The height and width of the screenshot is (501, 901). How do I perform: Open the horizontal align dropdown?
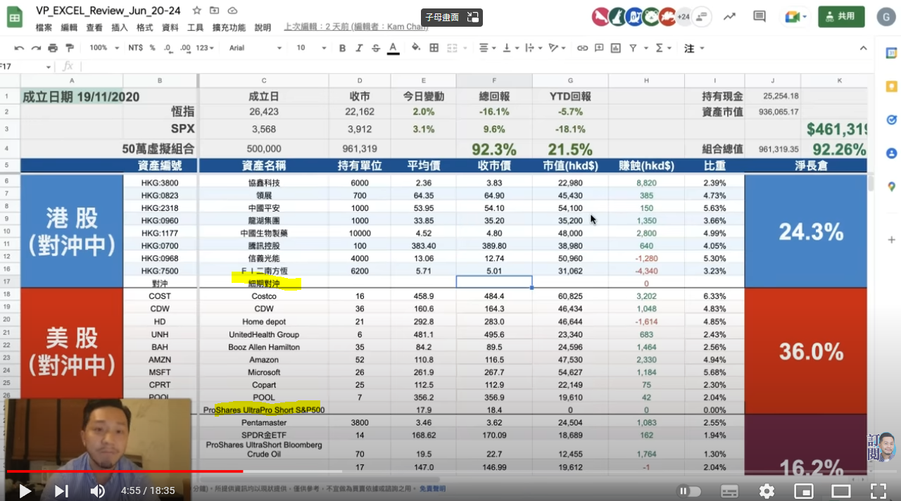487,48
